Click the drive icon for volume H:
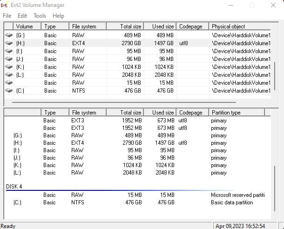Image resolution: width=284 pixels, height=229 pixels. pyautogui.click(x=9, y=43)
